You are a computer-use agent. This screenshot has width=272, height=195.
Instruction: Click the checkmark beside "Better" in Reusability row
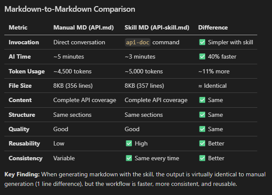[202, 143]
